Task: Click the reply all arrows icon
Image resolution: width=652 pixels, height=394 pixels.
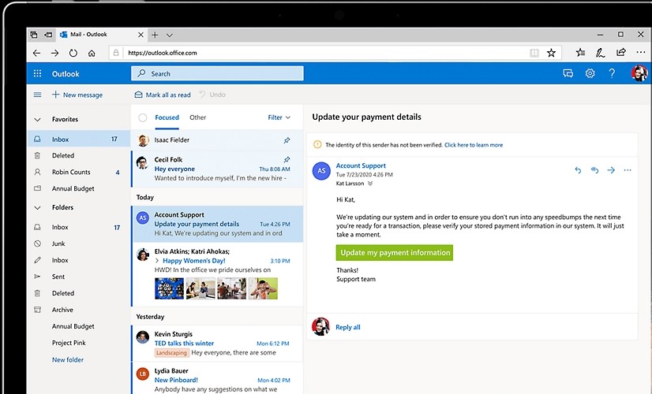Action: coord(594,169)
